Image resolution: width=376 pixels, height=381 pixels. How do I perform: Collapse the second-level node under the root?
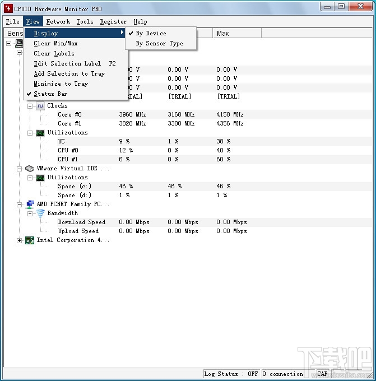[19, 53]
